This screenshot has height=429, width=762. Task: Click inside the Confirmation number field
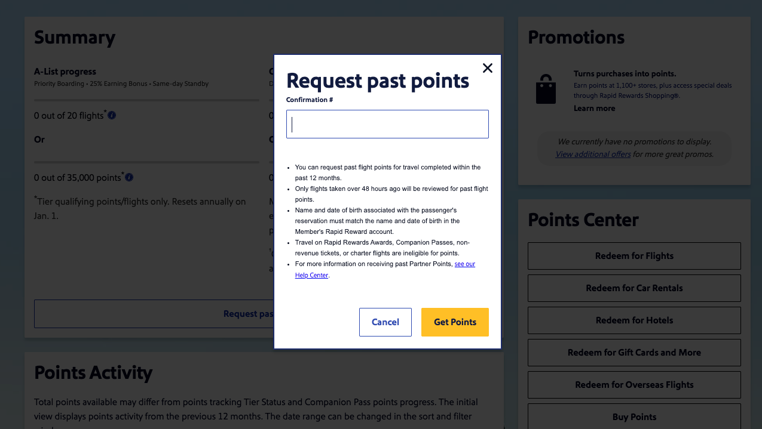(x=387, y=124)
